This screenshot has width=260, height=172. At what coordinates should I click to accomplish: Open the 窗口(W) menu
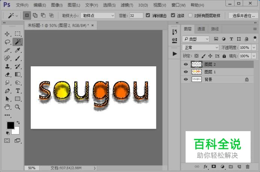coord(178,5)
